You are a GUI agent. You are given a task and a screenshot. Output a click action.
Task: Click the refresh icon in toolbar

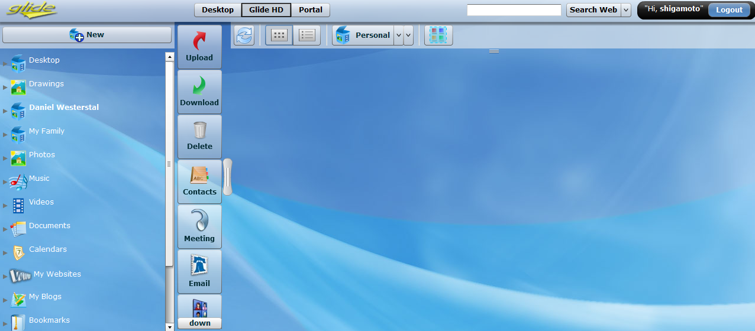pyautogui.click(x=244, y=35)
